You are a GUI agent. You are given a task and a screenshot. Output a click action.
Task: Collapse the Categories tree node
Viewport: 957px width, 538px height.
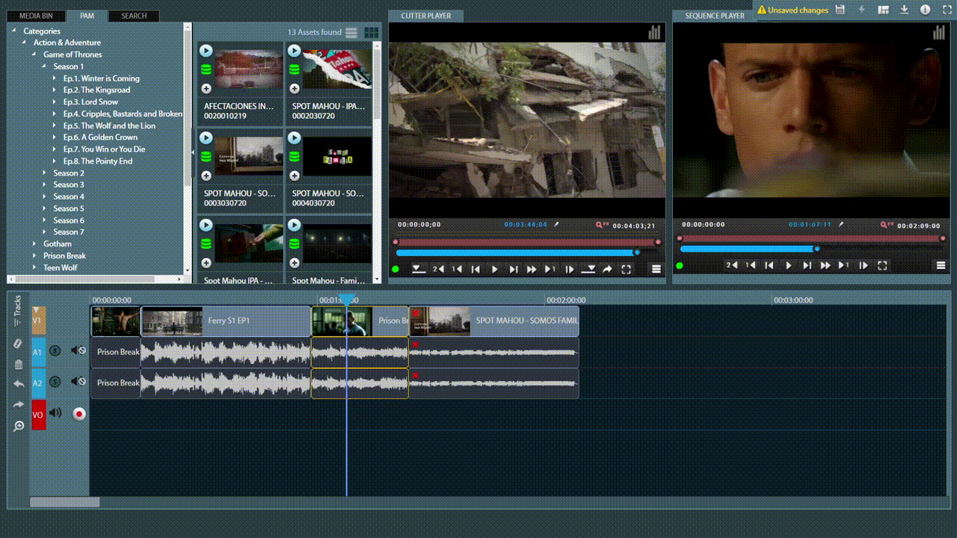[x=15, y=31]
